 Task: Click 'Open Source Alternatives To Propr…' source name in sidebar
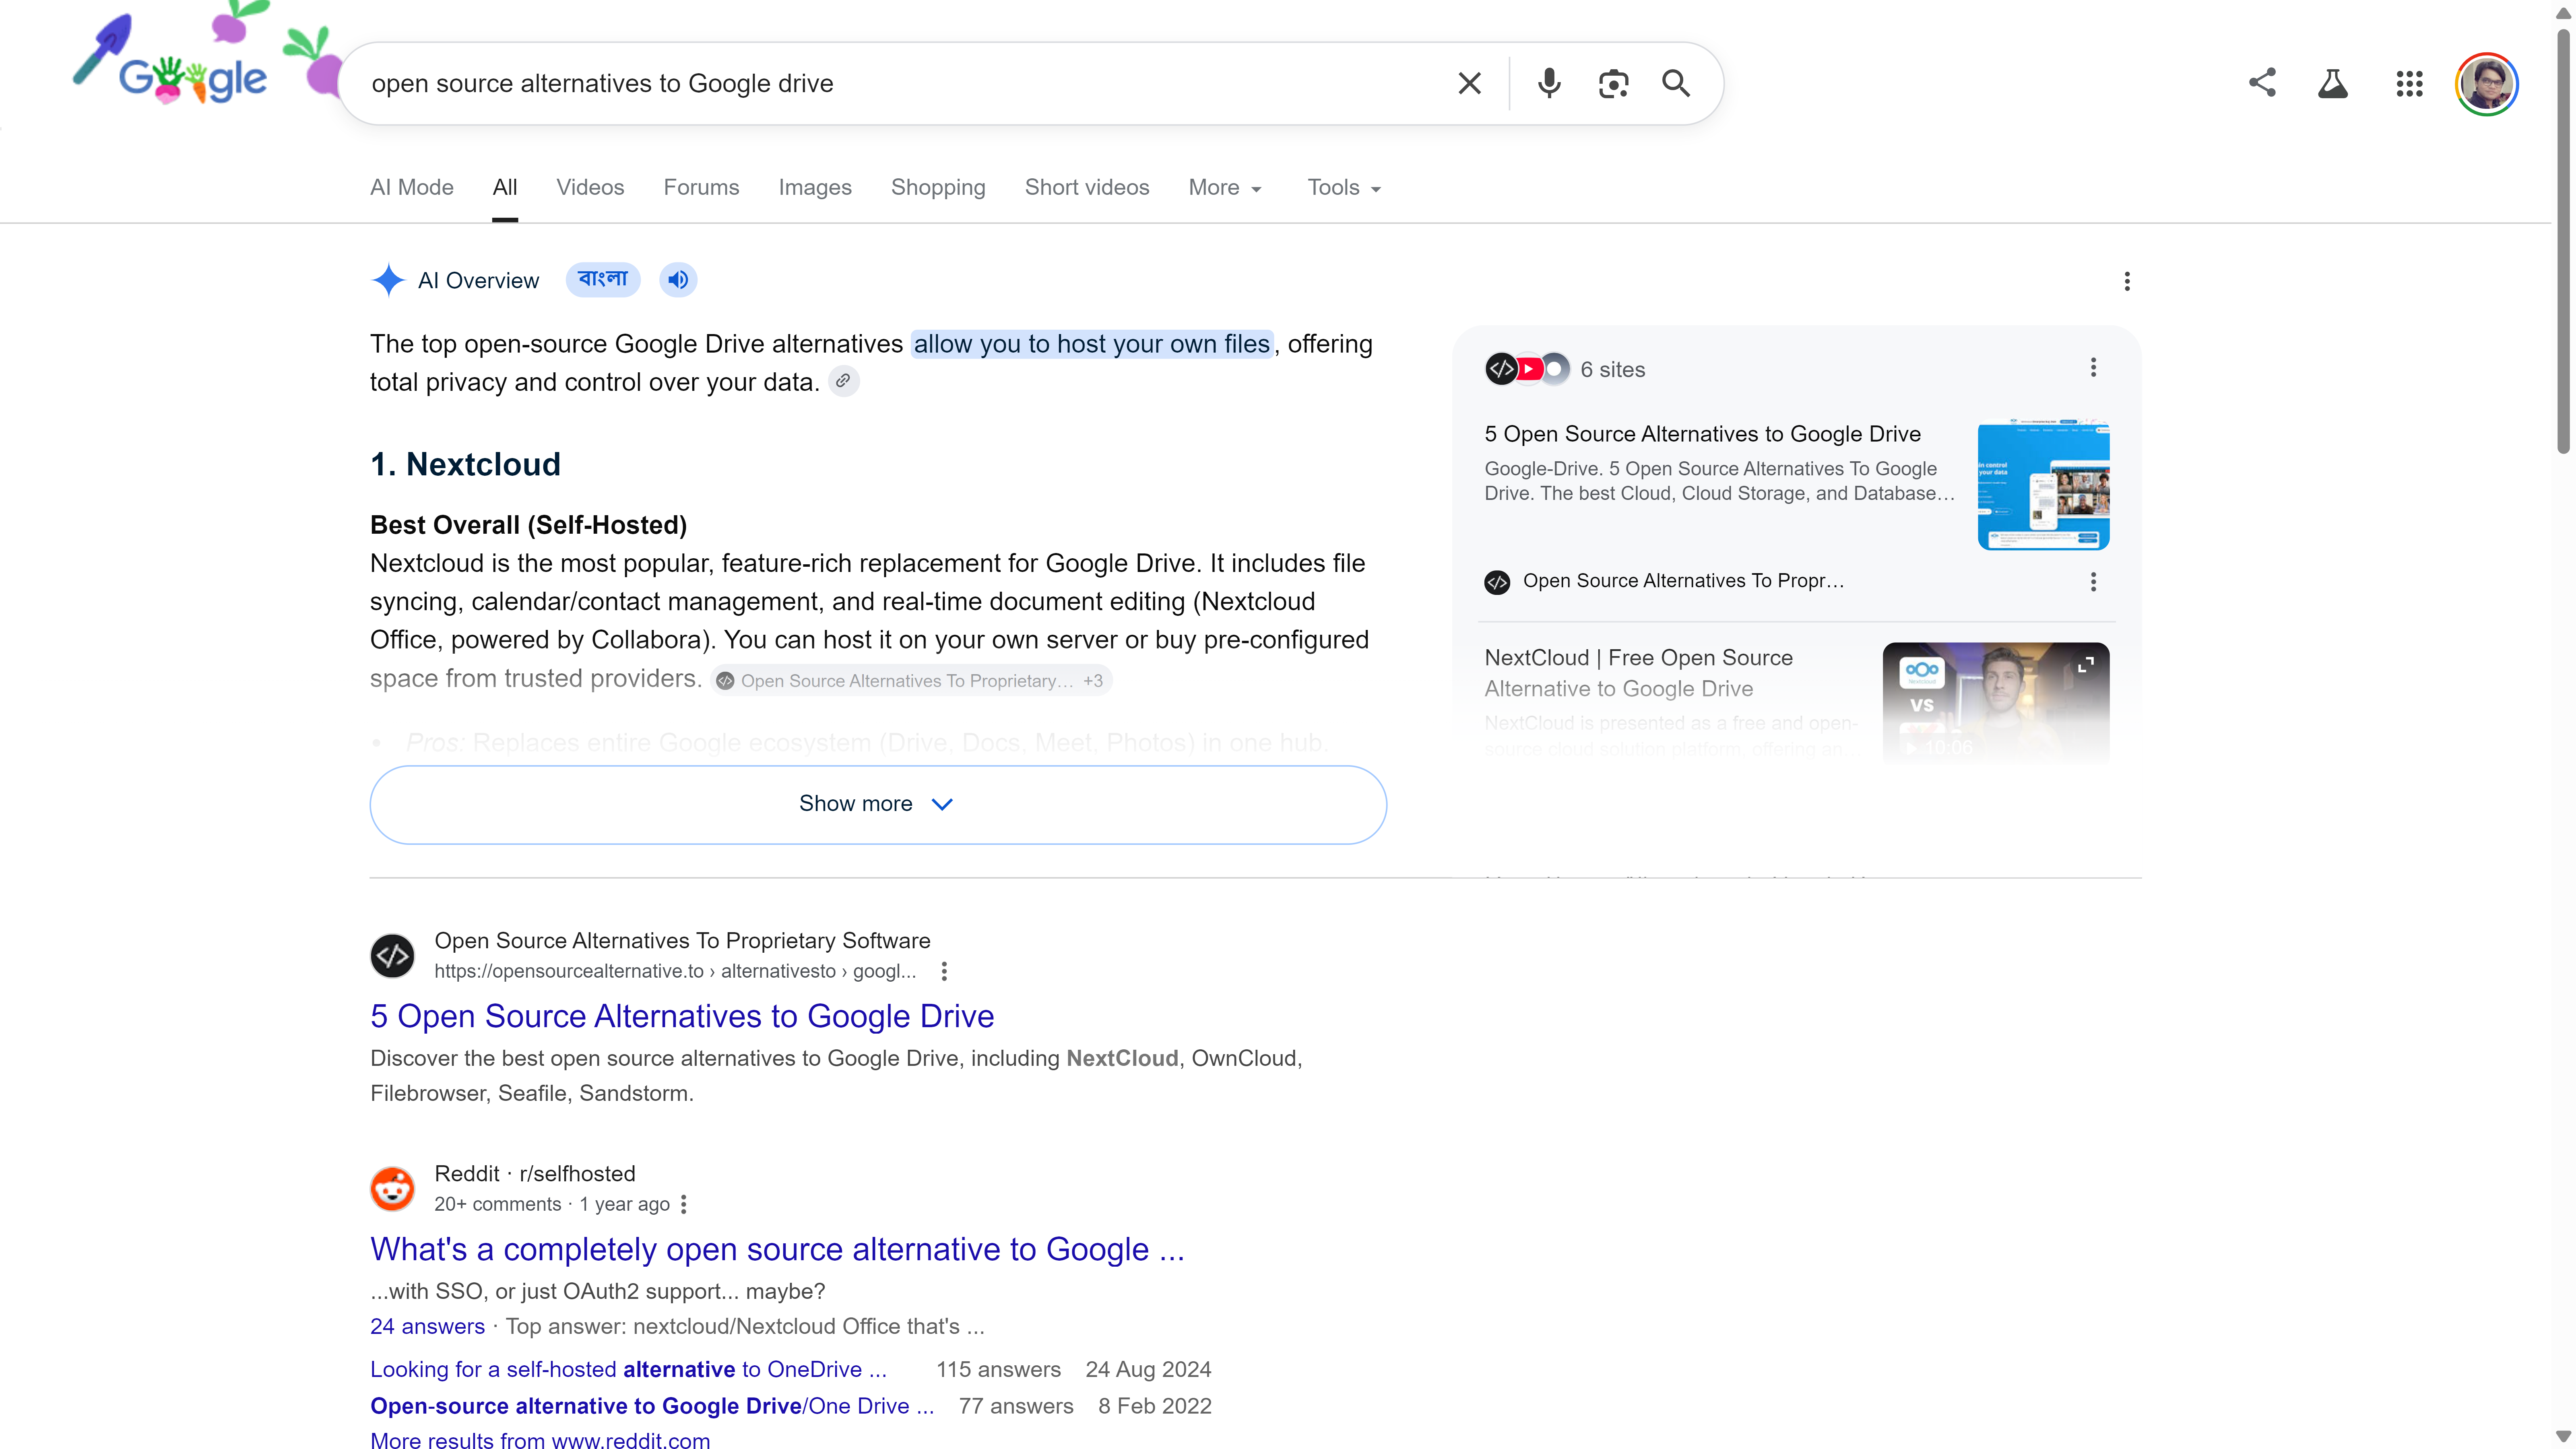click(x=1683, y=581)
